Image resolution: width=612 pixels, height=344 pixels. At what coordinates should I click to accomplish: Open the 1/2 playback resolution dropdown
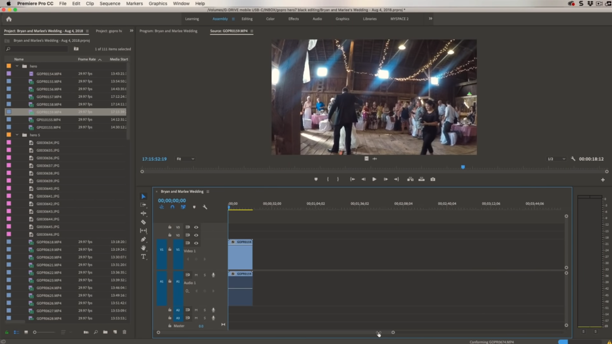(x=556, y=159)
